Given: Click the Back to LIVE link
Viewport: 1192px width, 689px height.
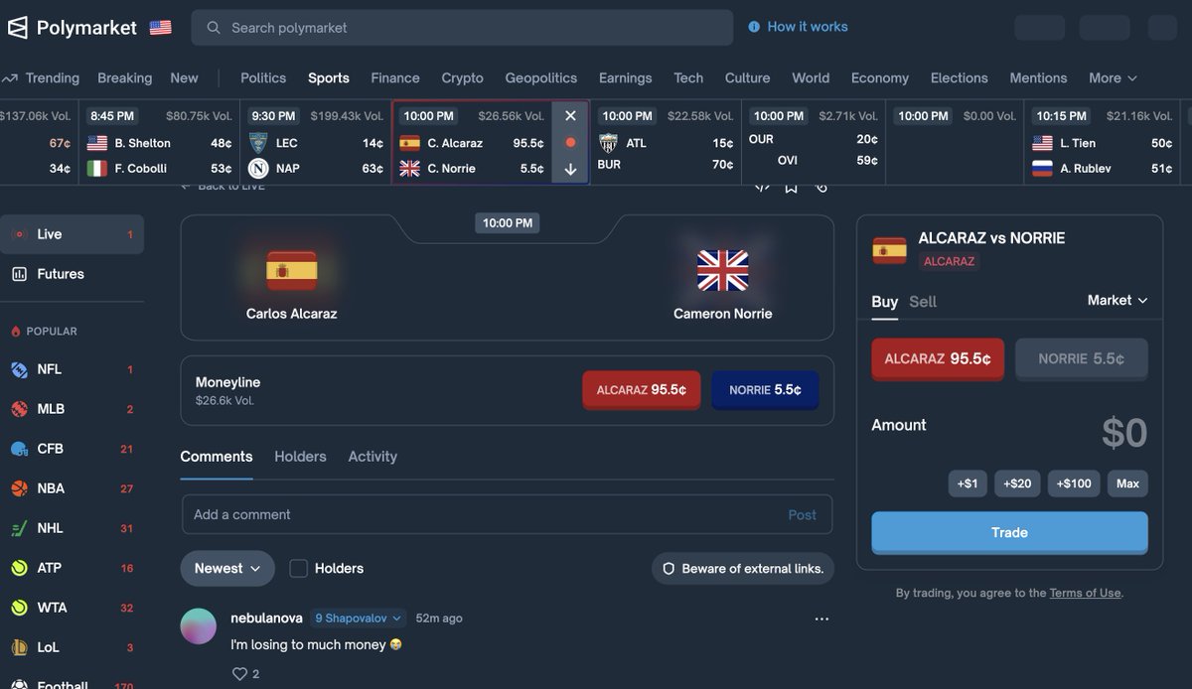Looking at the screenshot, I should (223, 186).
